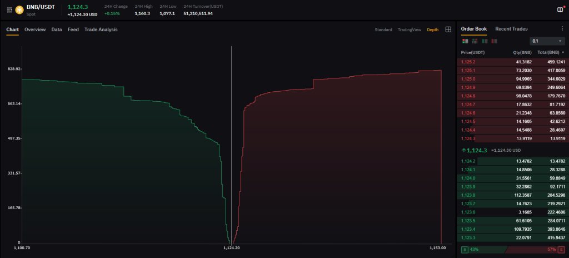This screenshot has height=258, width=569.
Task: Select bid price 1,123.4
Action: click(468, 229)
